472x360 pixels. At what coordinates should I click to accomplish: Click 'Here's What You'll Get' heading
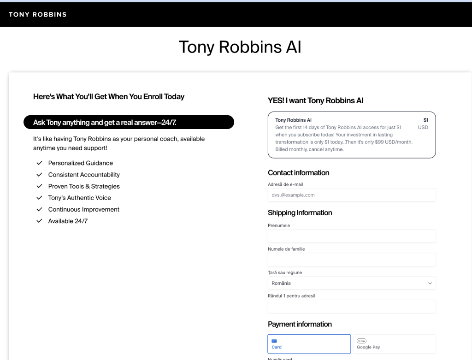coord(109,97)
